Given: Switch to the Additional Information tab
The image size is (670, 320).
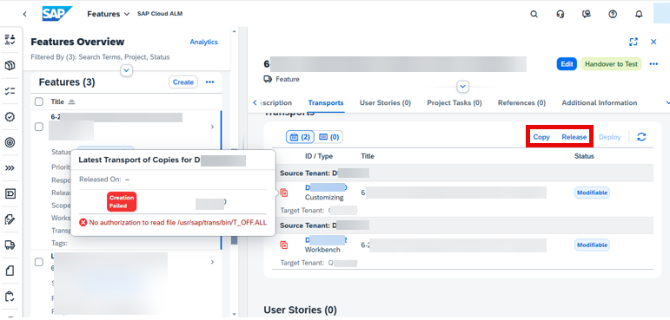Looking at the screenshot, I should click(600, 103).
